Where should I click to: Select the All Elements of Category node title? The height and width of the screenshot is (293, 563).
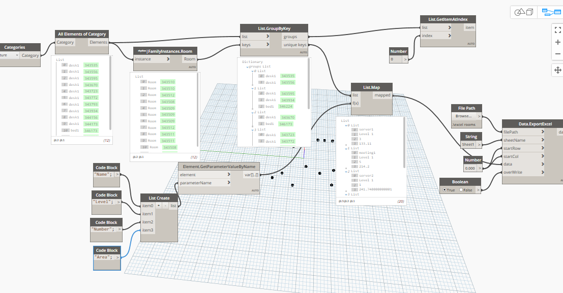point(82,34)
